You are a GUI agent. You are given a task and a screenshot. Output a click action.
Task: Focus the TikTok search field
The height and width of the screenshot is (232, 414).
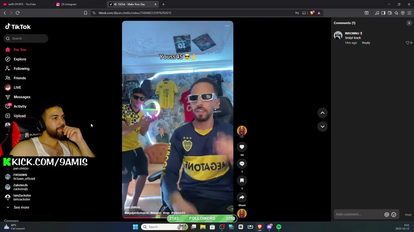pos(26,38)
